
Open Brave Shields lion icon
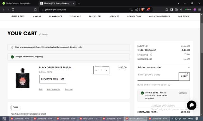click(143, 9)
